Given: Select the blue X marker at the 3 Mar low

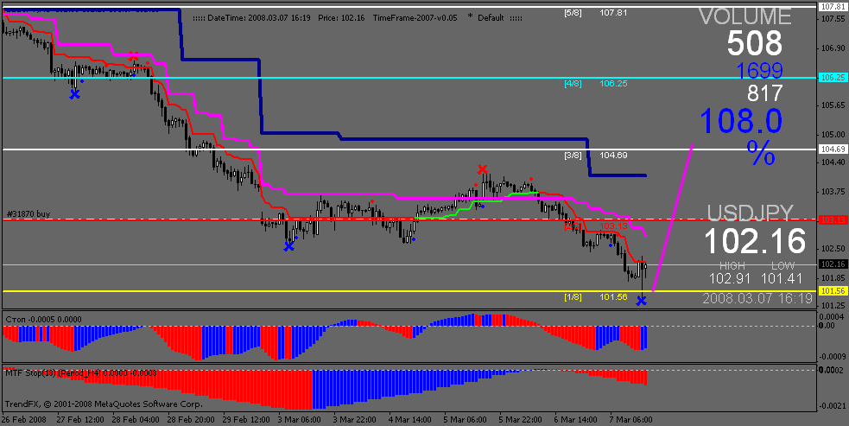Looking at the screenshot, I should tap(289, 246).
